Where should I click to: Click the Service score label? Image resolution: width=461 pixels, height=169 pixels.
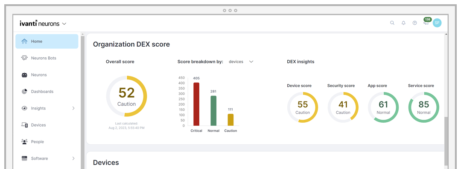click(x=421, y=86)
